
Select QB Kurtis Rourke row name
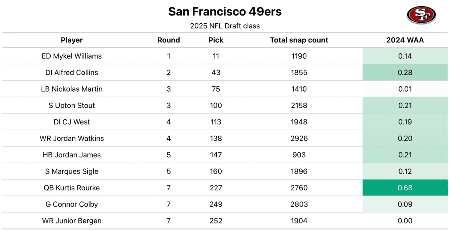pos(72,188)
